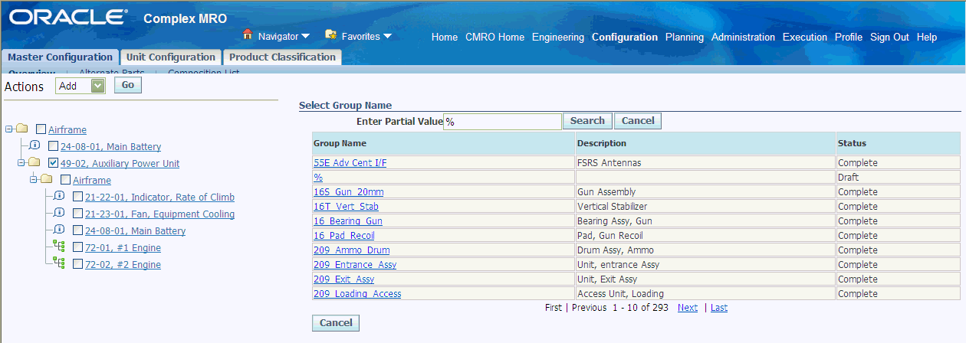
Task: Open 72-01, #1 Engine tree link
Action: coord(123,248)
